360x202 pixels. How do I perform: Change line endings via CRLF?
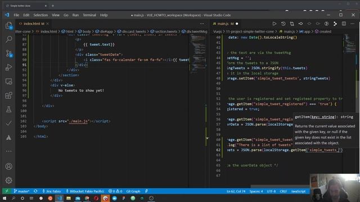tap(283, 191)
